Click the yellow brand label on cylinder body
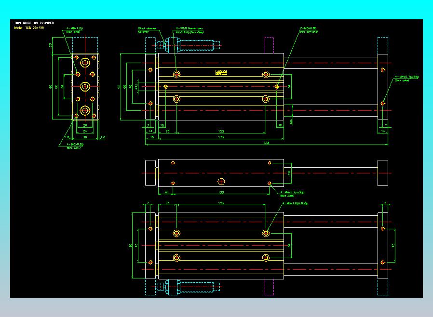433x317 pixels. (x=221, y=72)
